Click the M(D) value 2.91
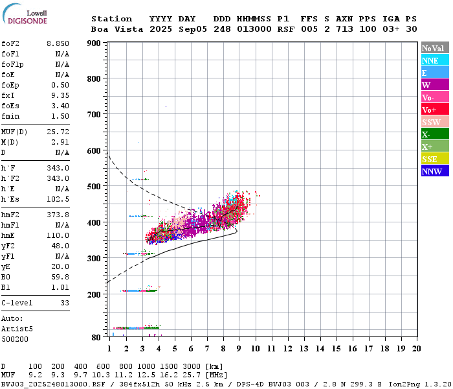Viewport: 453px width, 389px height. point(60,142)
